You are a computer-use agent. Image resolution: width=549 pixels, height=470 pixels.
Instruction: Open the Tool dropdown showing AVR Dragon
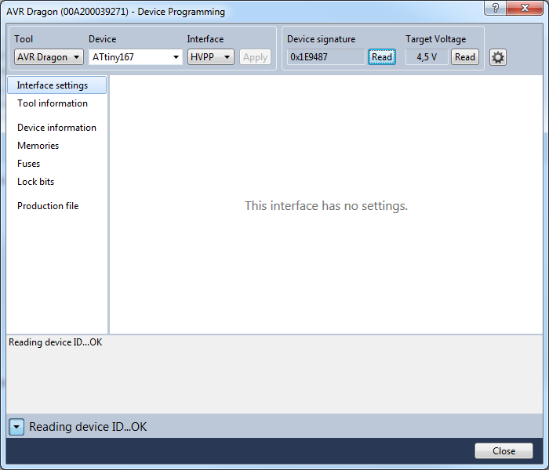click(49, 56)
